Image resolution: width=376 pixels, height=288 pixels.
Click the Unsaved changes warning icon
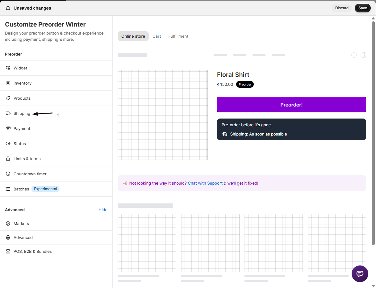[8, 8]
